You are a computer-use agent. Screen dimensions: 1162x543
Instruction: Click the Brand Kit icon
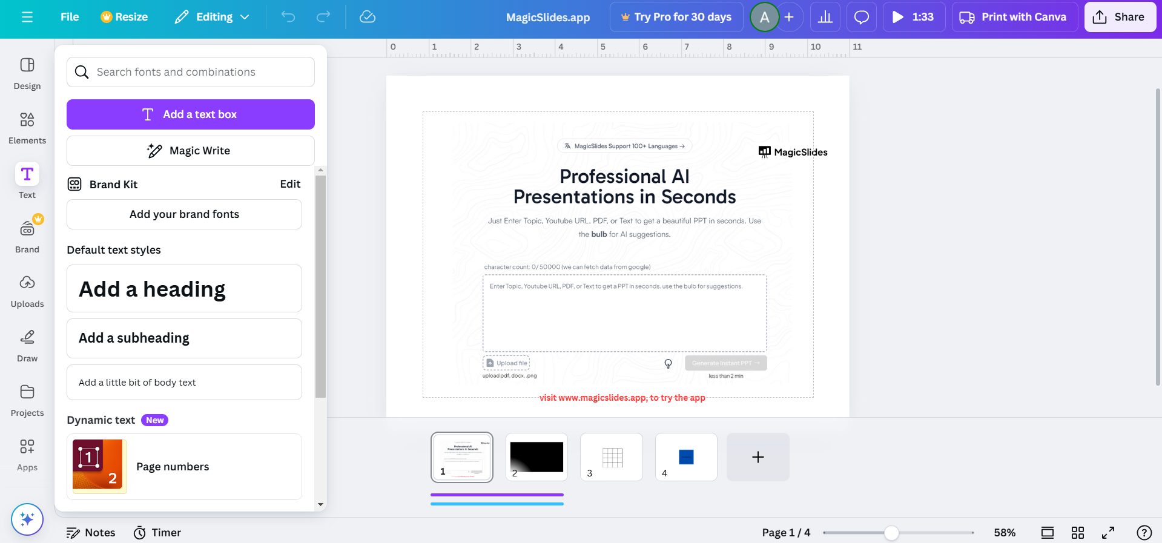(74, 184)
